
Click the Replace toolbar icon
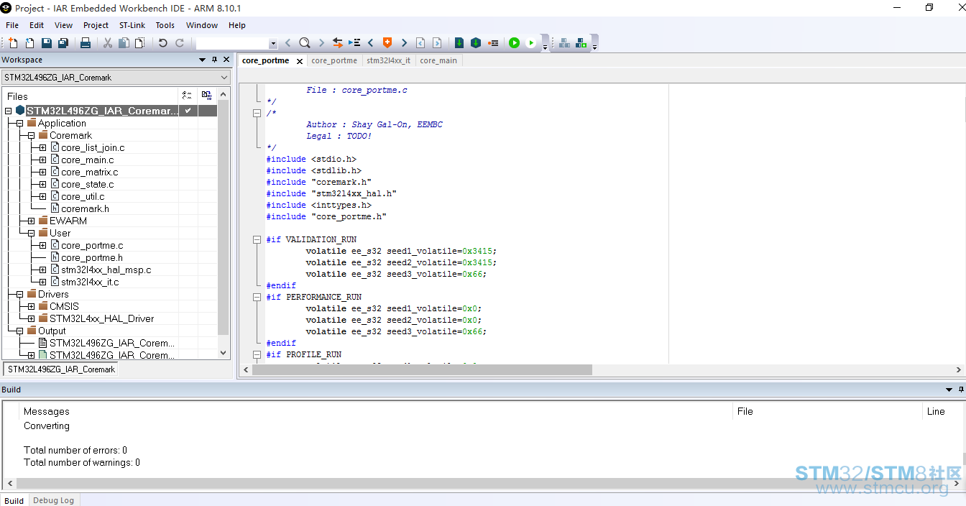pyautogui.click(x=337, y=43)
